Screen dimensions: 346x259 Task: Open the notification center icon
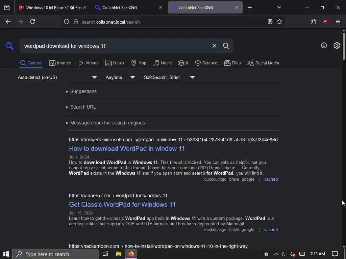(x=335, y=254)
